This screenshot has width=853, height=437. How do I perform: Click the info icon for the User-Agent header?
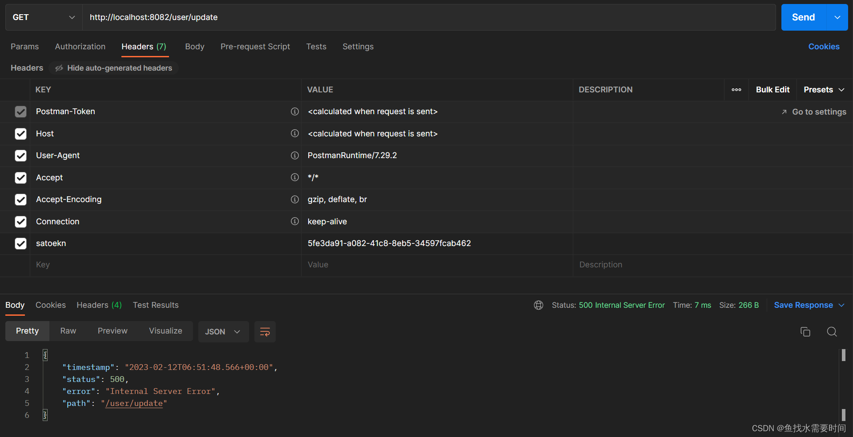pyautogui.click(x=294, y=155)
